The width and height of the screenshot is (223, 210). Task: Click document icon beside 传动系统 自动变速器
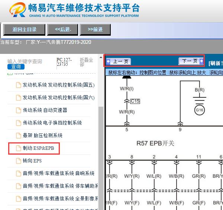click(x=19, y=110)
